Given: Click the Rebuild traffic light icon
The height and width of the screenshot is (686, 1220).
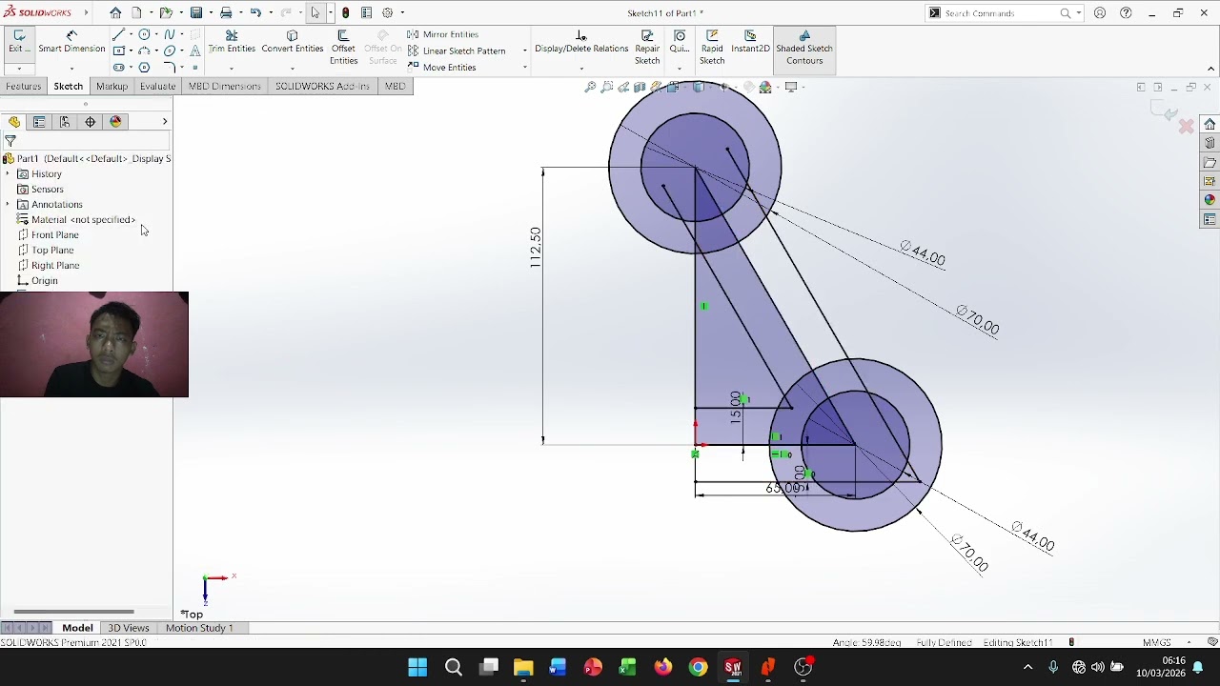Looking at the screenshot, I should (345, 12).
